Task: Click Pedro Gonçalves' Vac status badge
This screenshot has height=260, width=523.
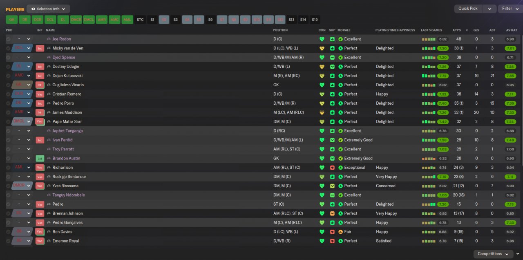Action: tap(40, 222)
